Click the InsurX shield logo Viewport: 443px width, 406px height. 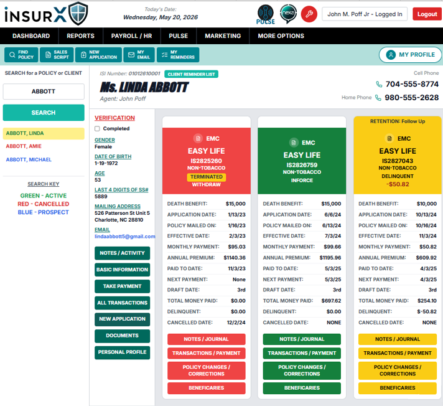point(78,14)
